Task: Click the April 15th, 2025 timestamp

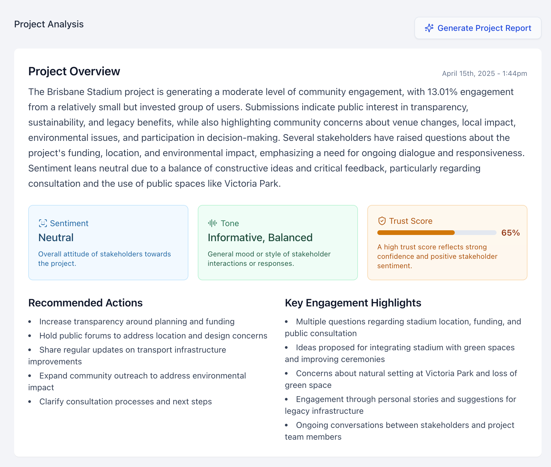Action: point(484,74)
